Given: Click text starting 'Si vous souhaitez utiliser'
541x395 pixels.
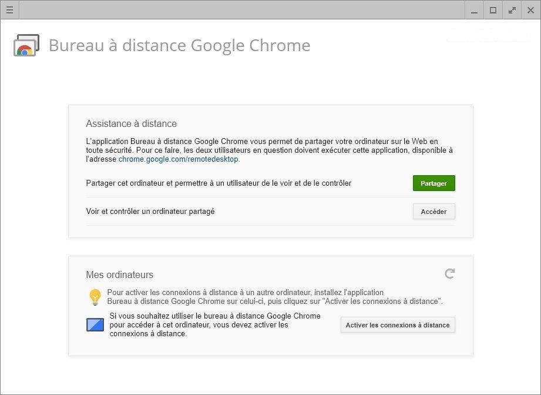Looking at the screenshot, I should pyautogui.click(x=215, y=324).
